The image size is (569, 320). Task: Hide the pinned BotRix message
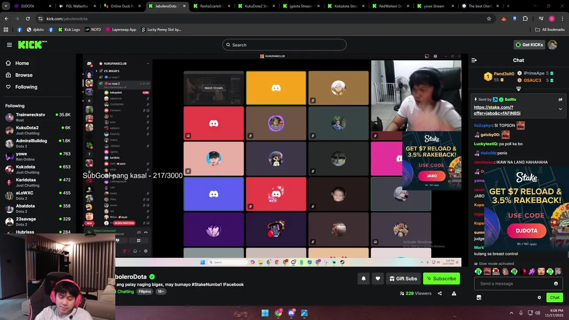point(560,100)
